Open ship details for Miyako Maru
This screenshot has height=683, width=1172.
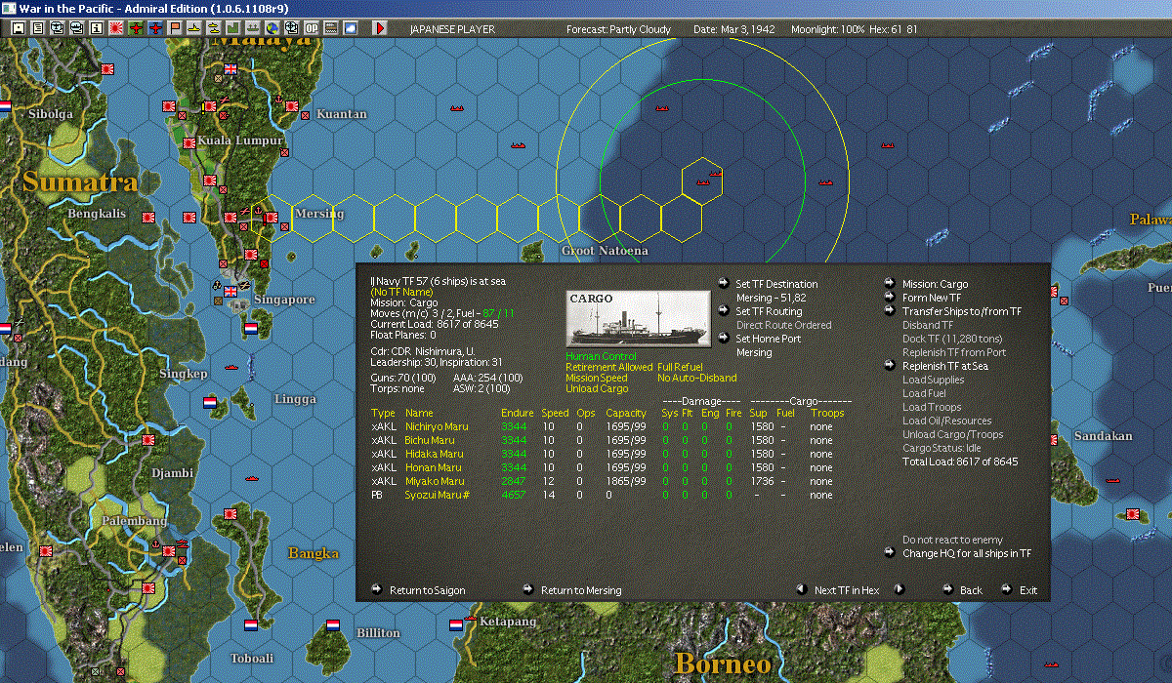pos(435,481)
